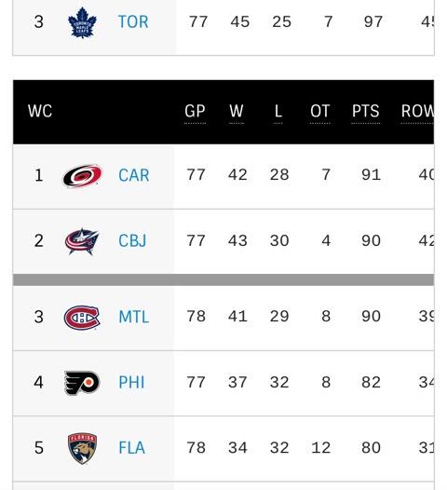The image size is (447, 490).
Task: Sort standings by W column header
Action: pos(237,111)
